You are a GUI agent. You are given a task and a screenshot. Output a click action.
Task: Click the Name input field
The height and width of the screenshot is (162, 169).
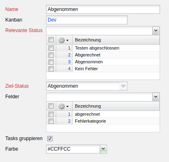coord(103,9)
